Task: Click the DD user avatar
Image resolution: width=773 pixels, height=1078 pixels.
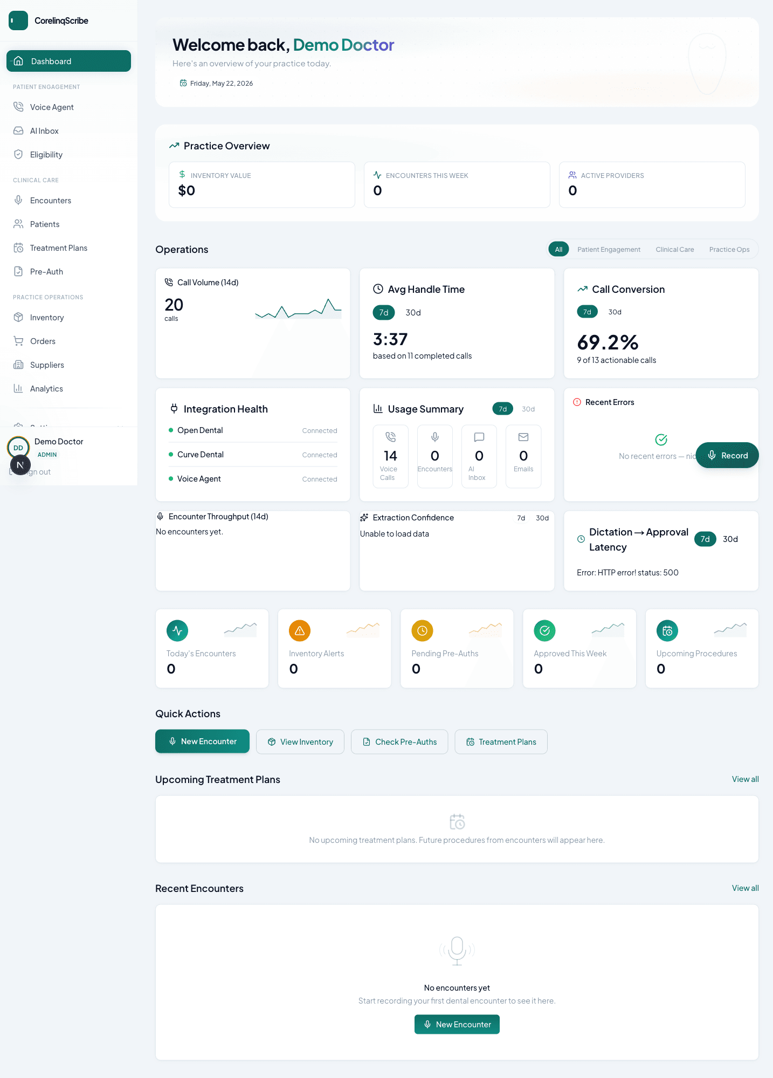Action: click(x=18, y=448)
